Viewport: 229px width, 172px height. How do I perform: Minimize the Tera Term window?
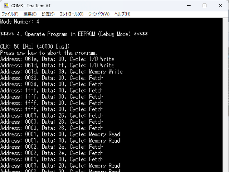pyautogui.click(x=188, y=5)
